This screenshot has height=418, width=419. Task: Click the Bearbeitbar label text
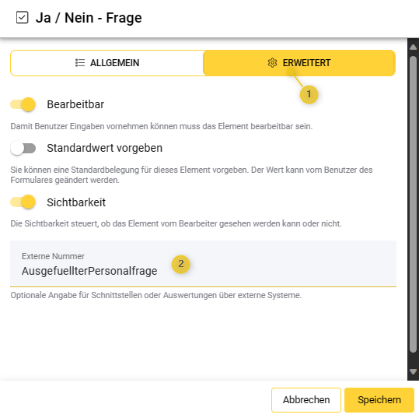tap(75, 104)
